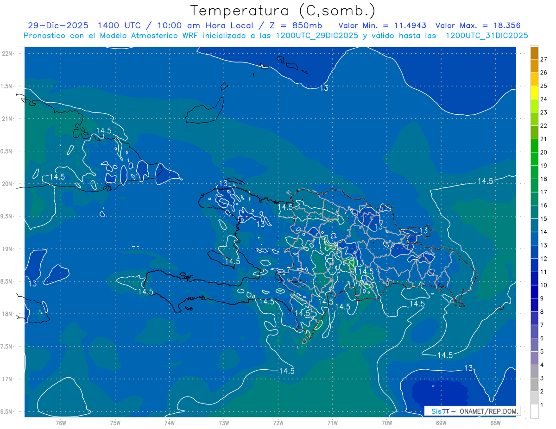Click the color swatch between 9 and 10
This screenshot has height=429, width=556.
coord(534,292)
